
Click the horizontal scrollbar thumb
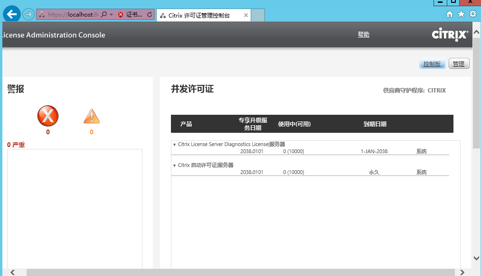(240, 272)
